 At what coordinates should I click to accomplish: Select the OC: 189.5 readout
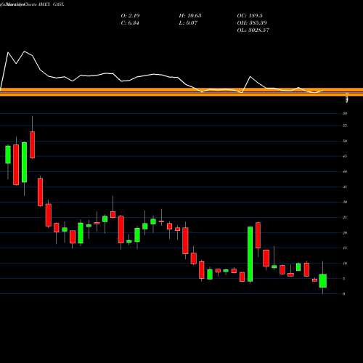pos(250,16)
